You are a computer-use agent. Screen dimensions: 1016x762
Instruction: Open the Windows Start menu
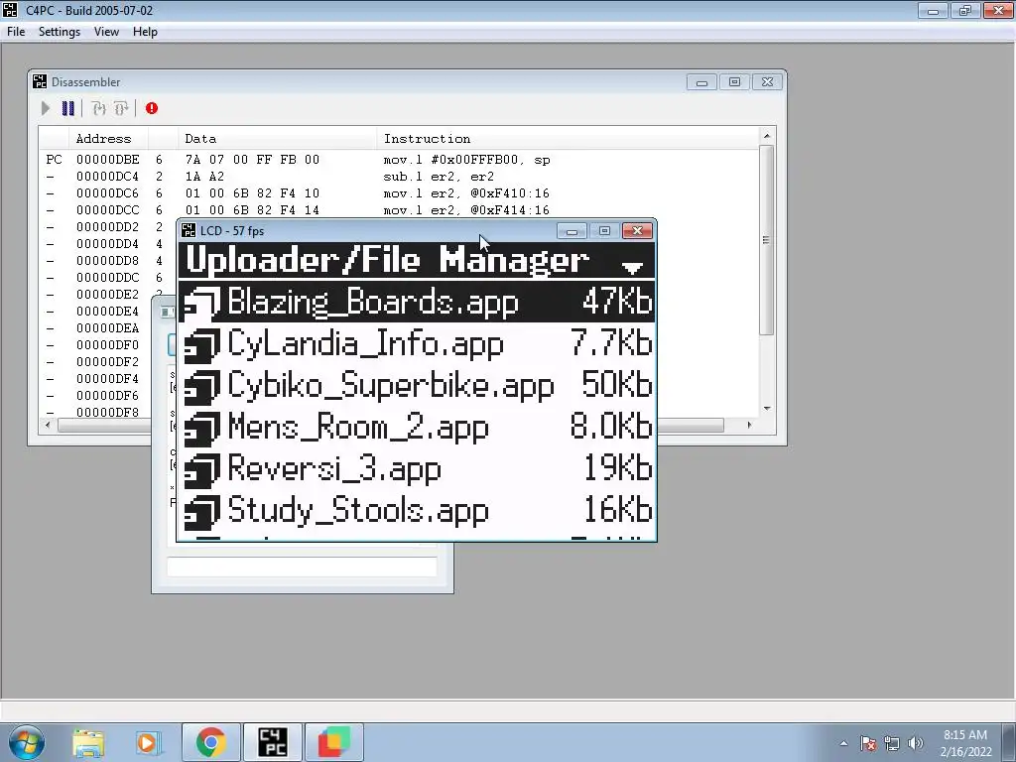click(26, 742)
